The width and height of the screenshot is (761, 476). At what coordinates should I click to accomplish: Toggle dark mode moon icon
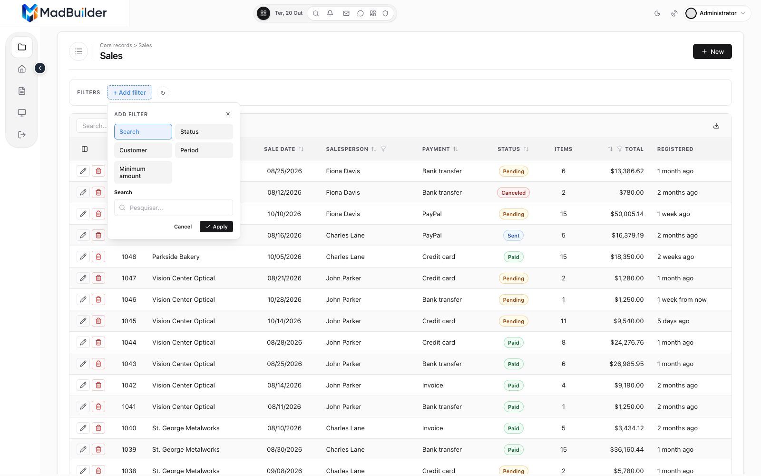click(x=657, y=13)
